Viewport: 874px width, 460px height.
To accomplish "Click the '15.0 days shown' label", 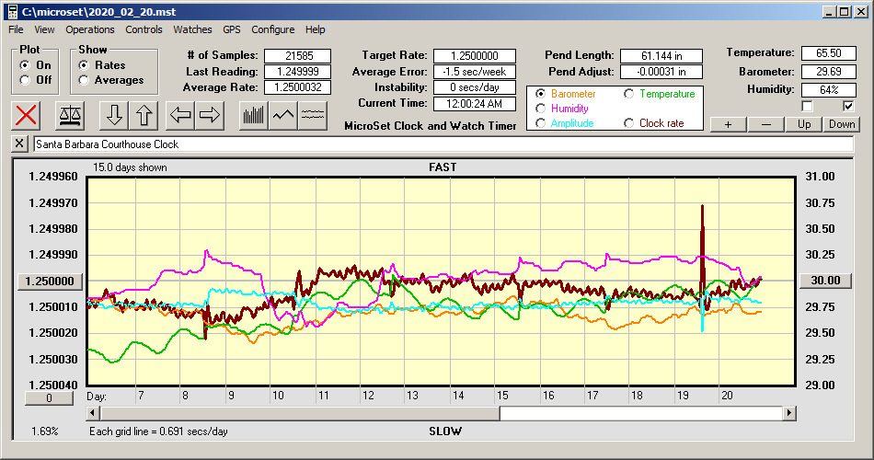I will pos(130,167).
